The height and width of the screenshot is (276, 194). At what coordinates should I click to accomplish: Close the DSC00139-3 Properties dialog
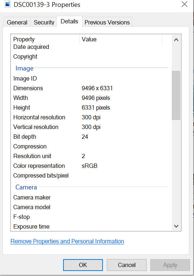[x=184, y=4]
